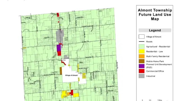The image size is (180, 101).
Task: Click 'Planned Unit Development (PUD)' legend label
Action: tap(159, 66)
